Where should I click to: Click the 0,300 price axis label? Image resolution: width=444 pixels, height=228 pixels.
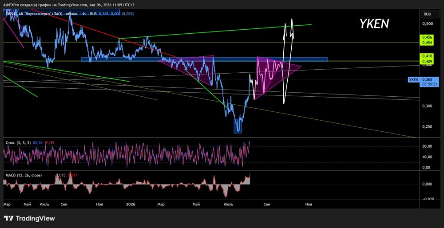[427, 106]
